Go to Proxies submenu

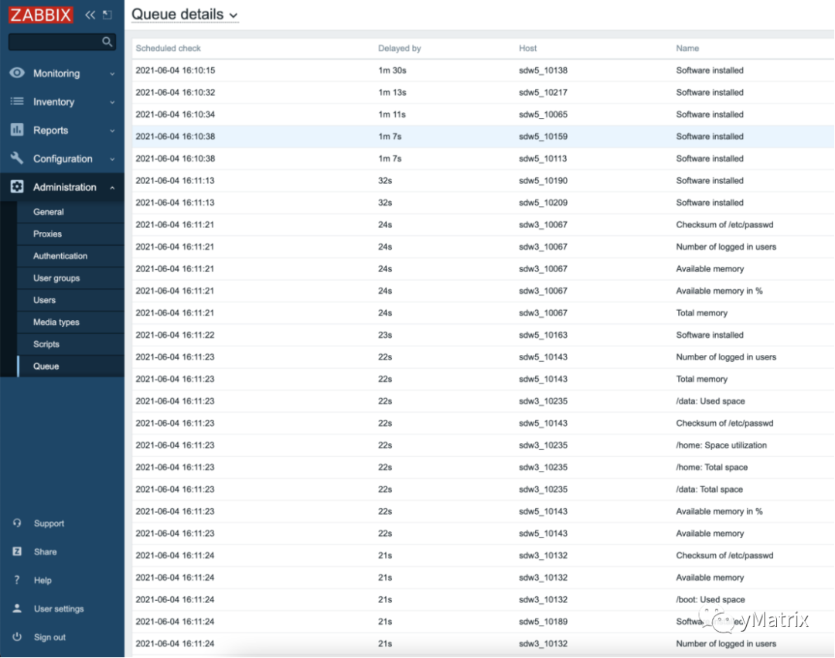pos(47,234)
